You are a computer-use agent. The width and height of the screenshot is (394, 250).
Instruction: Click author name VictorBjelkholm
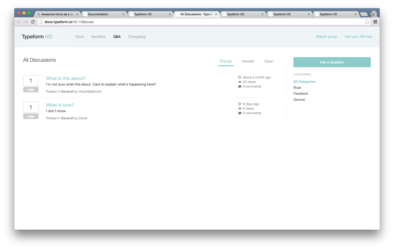coord(90,91)
